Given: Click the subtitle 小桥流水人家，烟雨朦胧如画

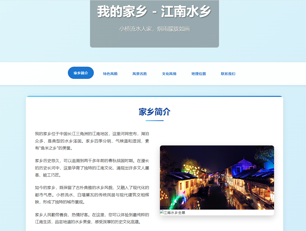Looking at the screenshot, I should [x=154, y=29].
